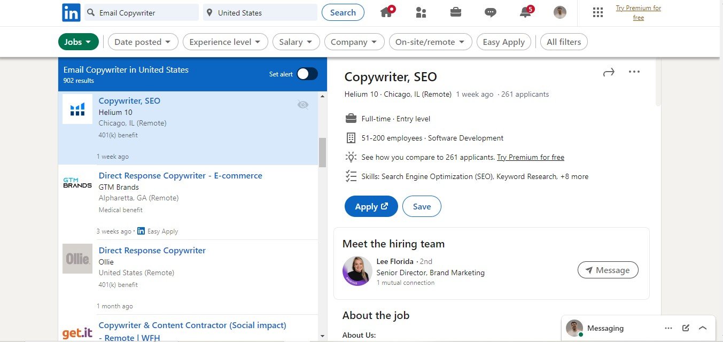Click the 'About the job' heading

click(376, 315)
